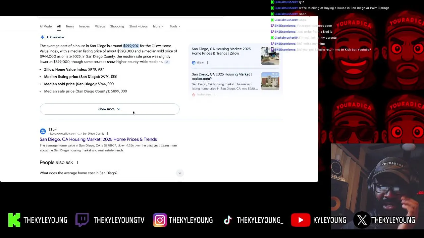Open People also ask options menu

point(78,162)
